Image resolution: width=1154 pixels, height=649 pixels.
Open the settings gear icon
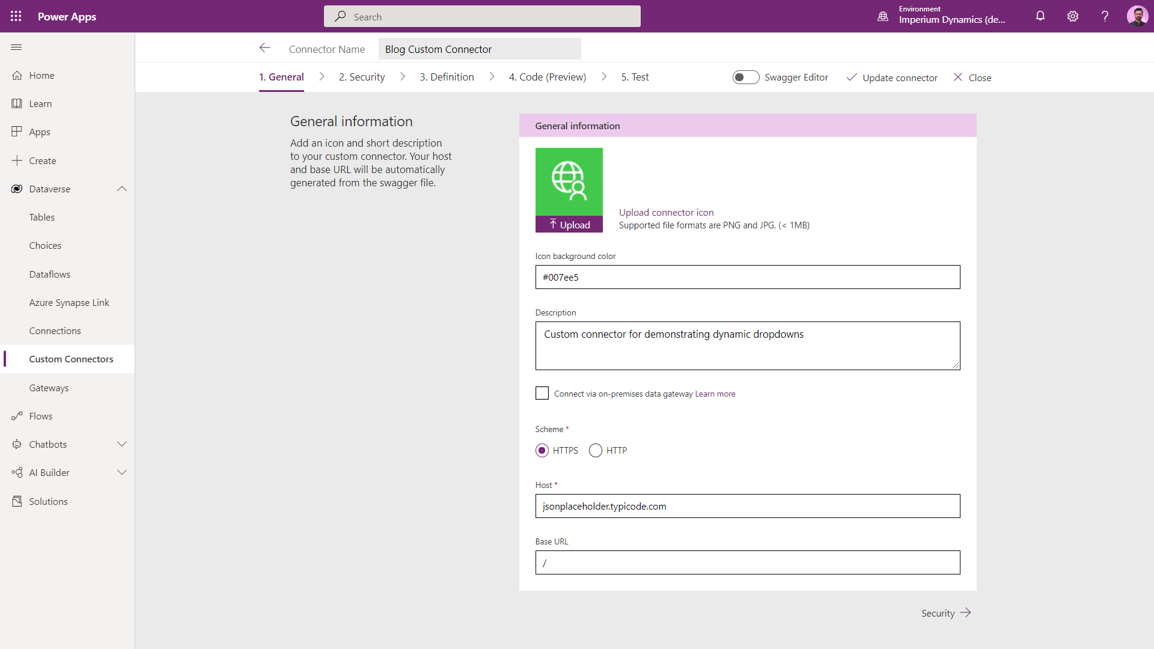[1073, 16]
